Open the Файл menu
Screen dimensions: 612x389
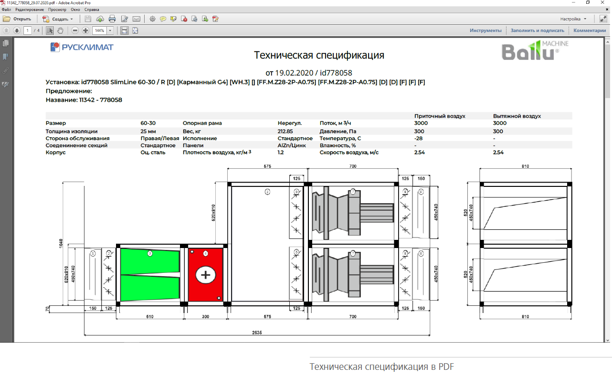(x=6, y=10)
